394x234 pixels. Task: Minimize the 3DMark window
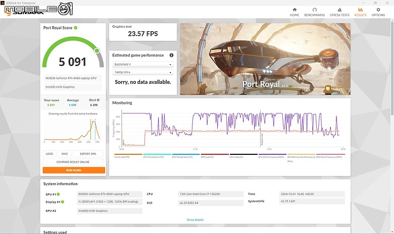point(363,3)
